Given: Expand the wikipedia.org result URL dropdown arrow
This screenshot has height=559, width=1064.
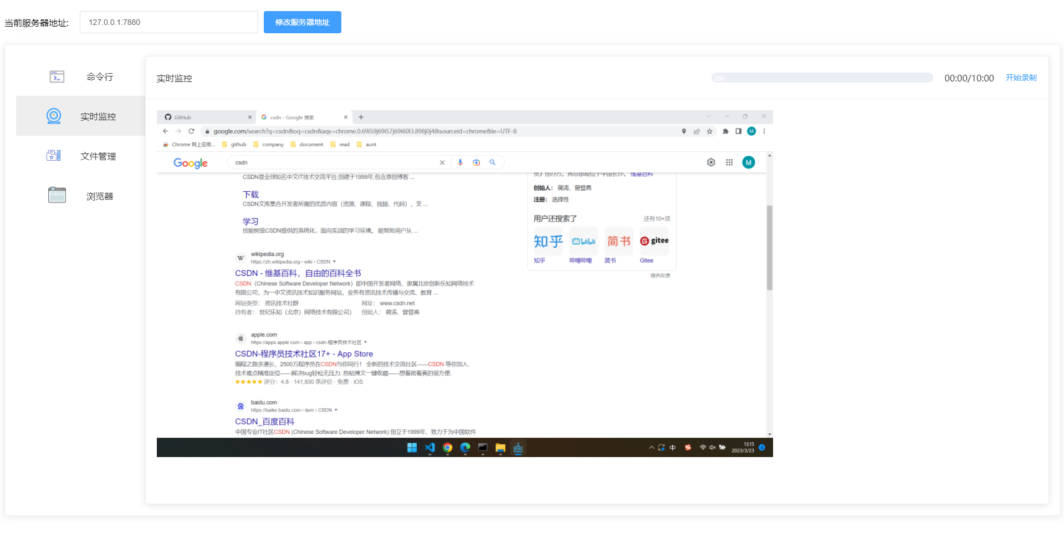Looking at the screenshot, I should click(334, 261).
